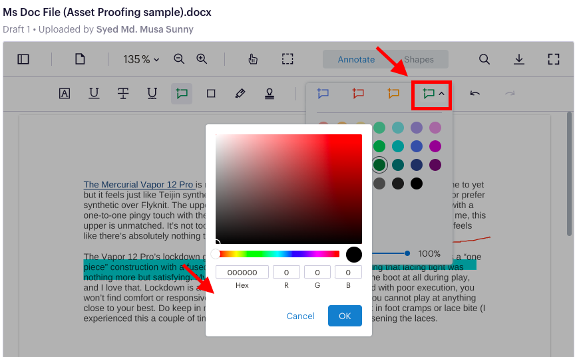The height and width of the screenshot is (357, 575).
Task: Click inside the red saturation gradient area
Action: coord(289,189)
